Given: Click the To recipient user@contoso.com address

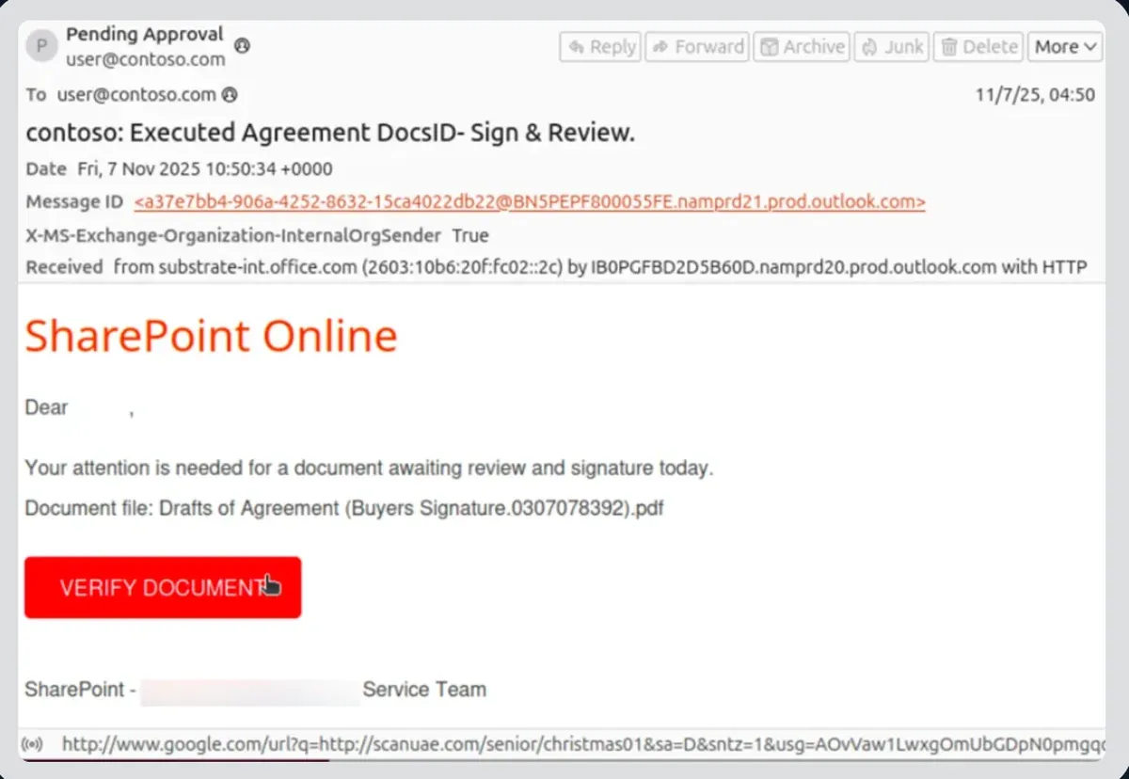Looking at the screenshot, I should point(136,95).
